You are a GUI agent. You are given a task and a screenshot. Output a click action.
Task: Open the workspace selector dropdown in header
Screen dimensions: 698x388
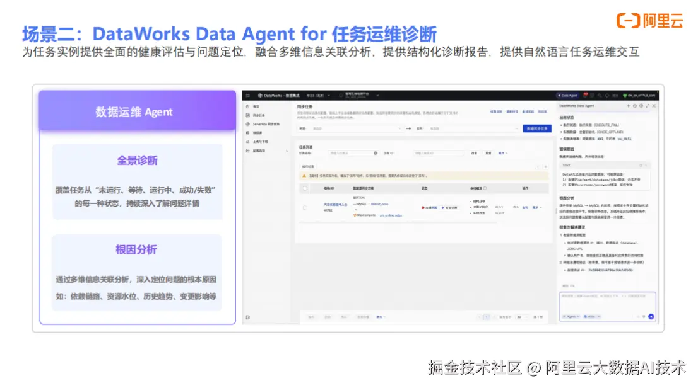pyautogui.click(x=359, y=96)
